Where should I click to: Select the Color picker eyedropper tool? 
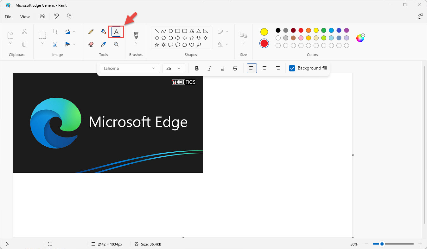click(x=104, y=44)
